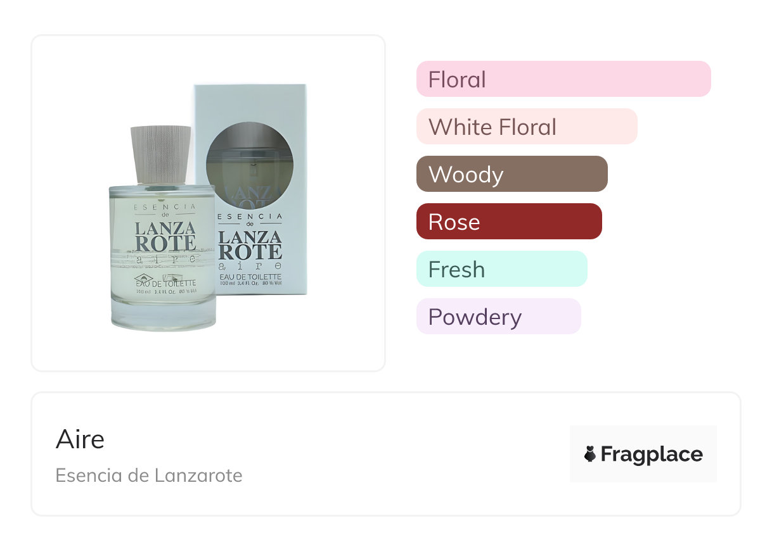Open the Esencia de Lanzarote brand link
The width and height of the screenshot is (772, 547).
[x=149, y=475]
